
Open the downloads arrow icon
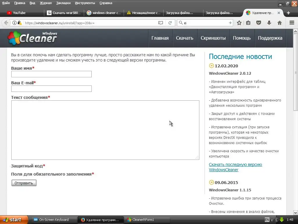click(x=269, y=23)
